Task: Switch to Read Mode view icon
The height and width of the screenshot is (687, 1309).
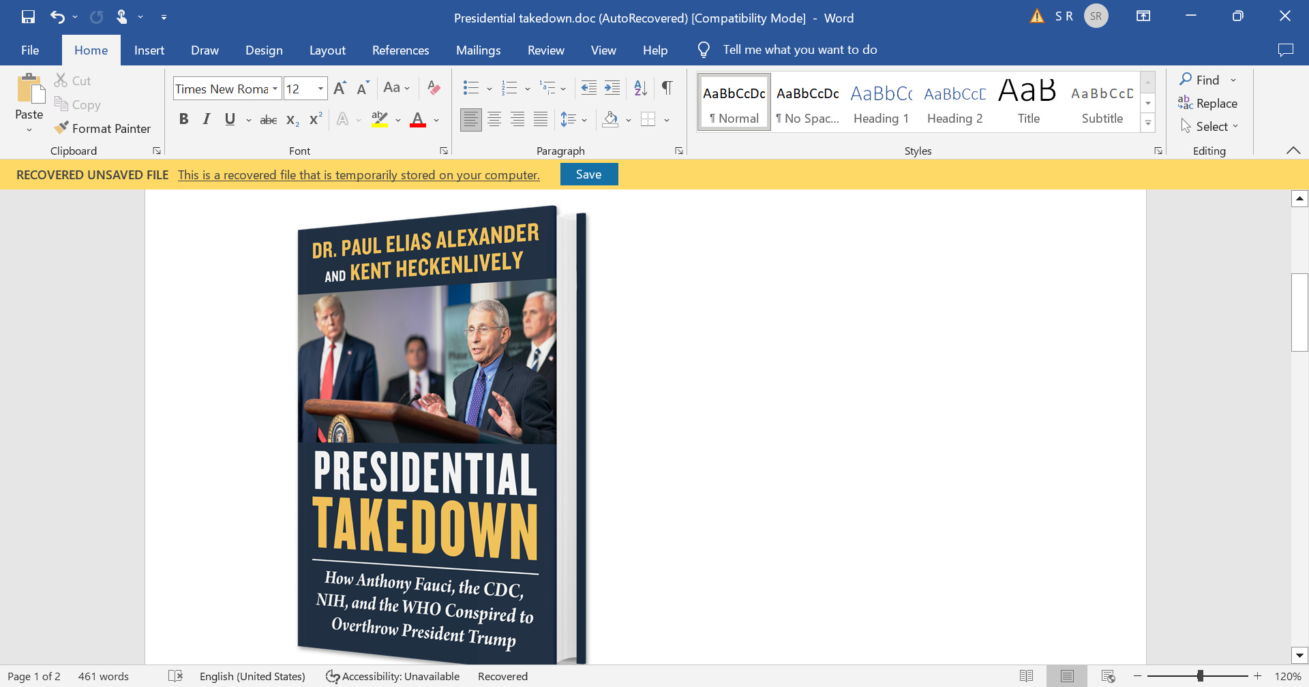Action: (x=1026, y=676)
